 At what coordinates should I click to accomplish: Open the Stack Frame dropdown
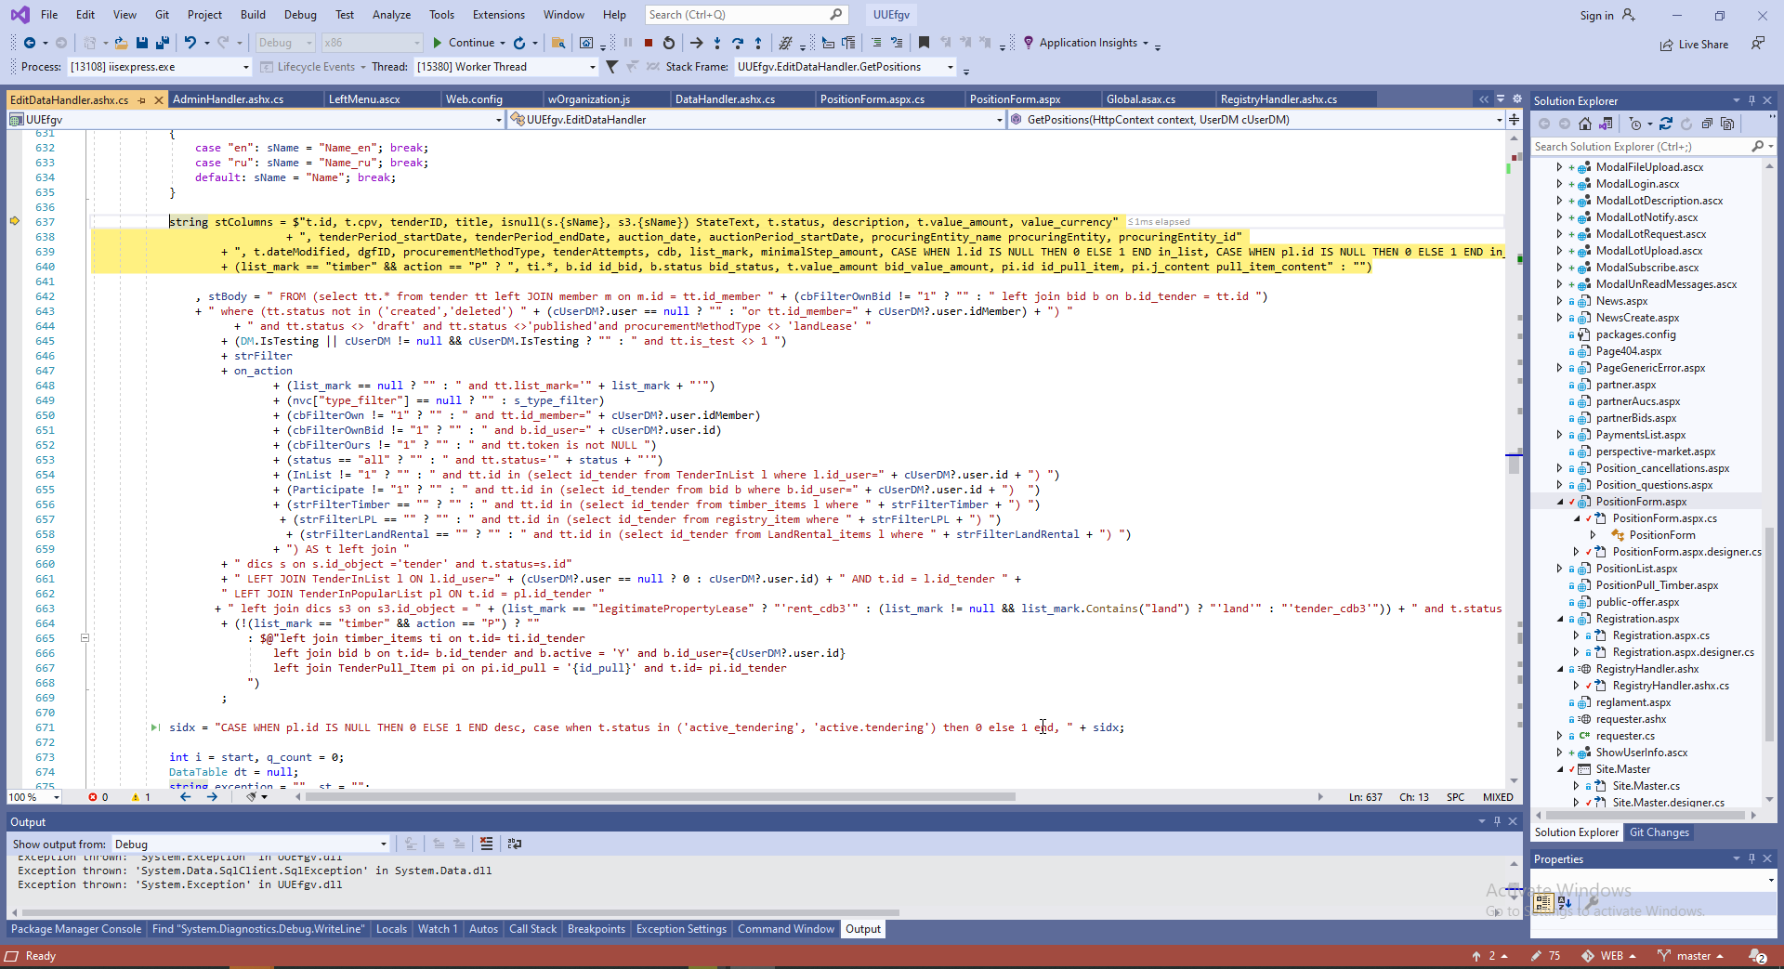pos(845,67)
